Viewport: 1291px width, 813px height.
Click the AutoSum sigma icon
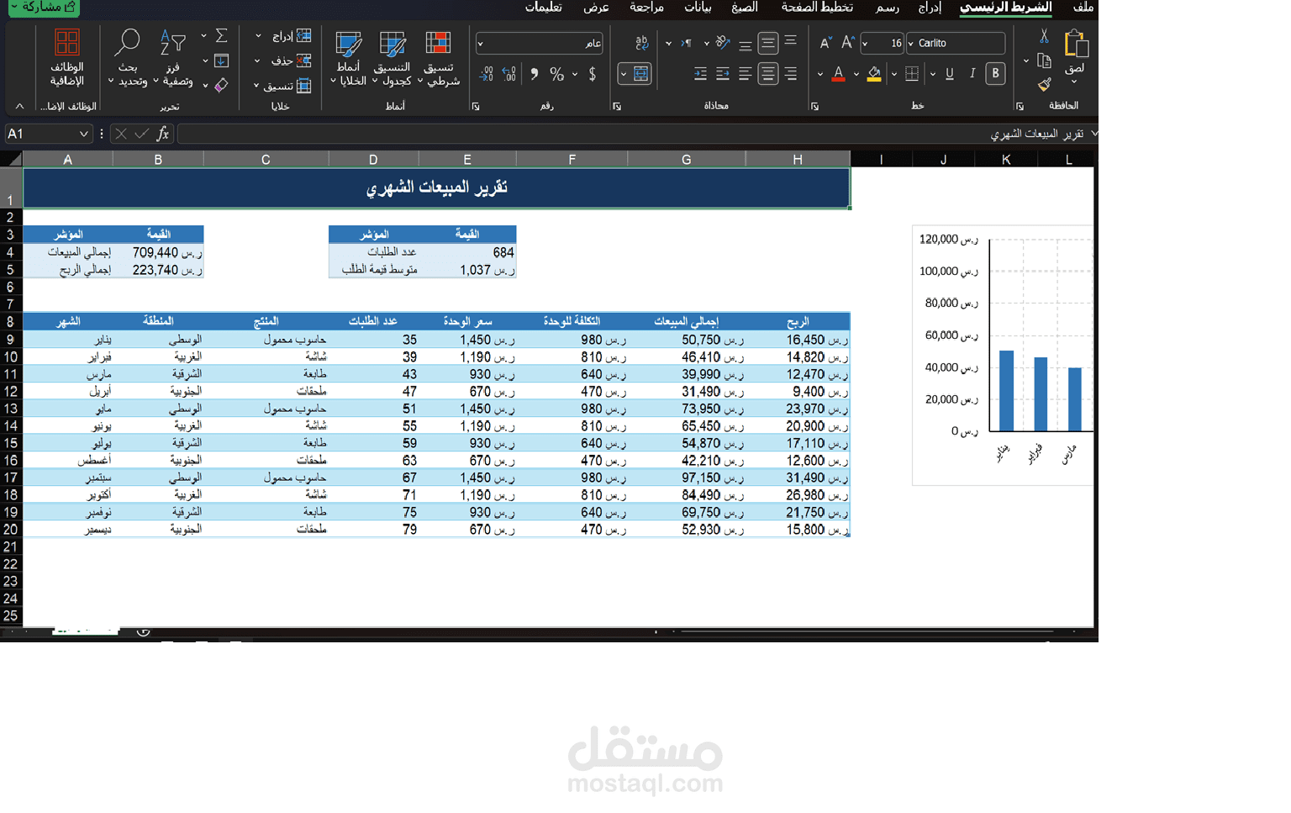tap(222, 36)
